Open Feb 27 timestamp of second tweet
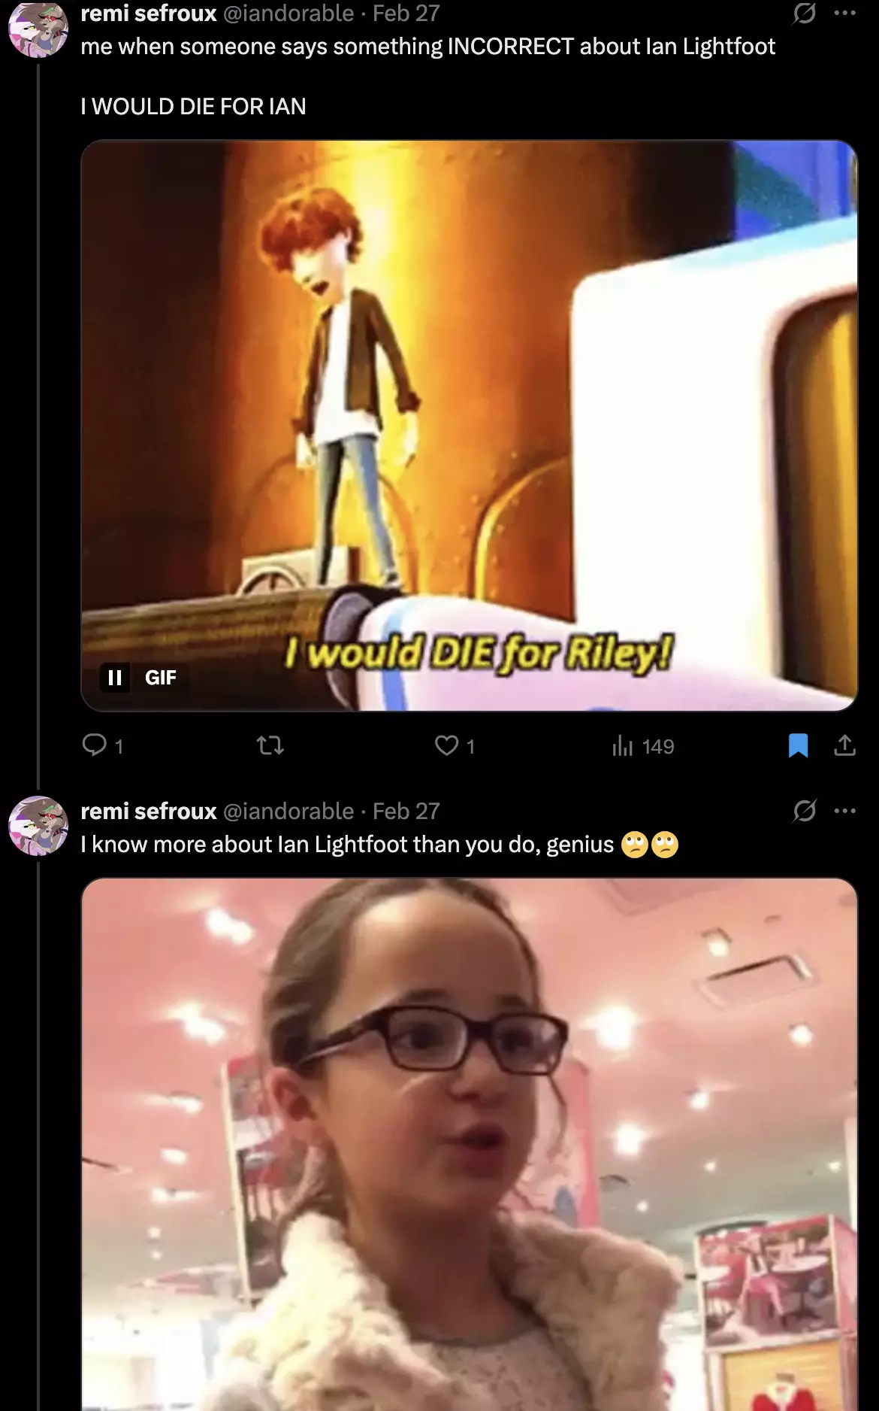The width and height of the screenshot is (879, 1411). [x=406, y=811]
